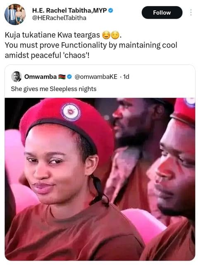Open the H.E. Rachel Tabitha,MYP display name
Viewport: 198px width, 265px height.
(x=69, y=10)
